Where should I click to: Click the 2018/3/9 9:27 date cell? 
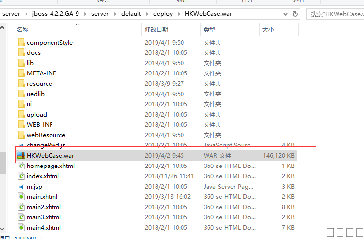tap(164, 83)
